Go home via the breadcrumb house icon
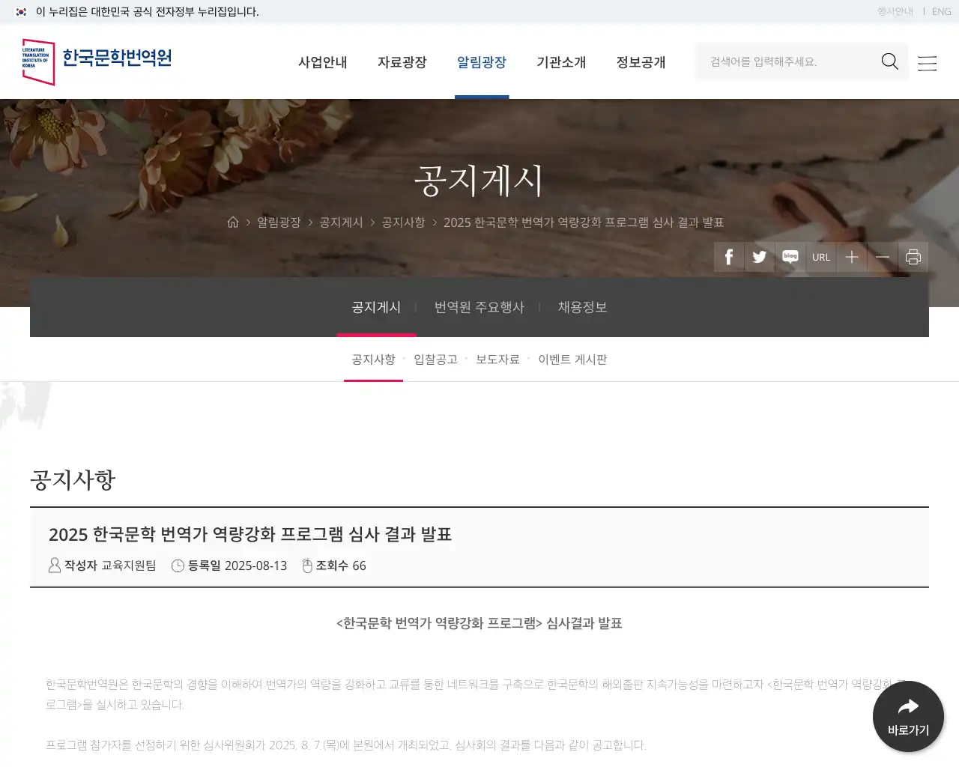The width and height of the screenshot is (959, 767). (233, 222)
